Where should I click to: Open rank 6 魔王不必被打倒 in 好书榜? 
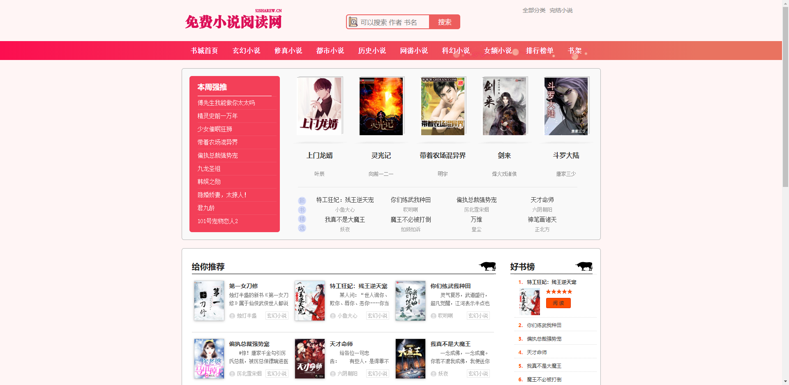tap(544, 379)
